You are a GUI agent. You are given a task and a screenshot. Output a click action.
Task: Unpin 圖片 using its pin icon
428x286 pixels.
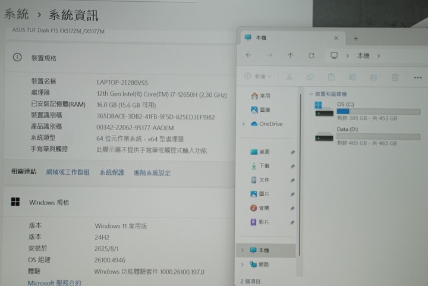coord(292,194)
